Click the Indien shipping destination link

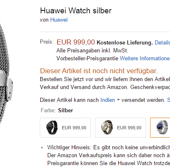point(107,100)
